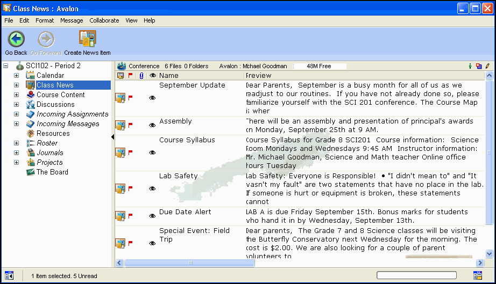Toggle the eye icon for Lab Safety
The image size is (496, 284).
[152, 189]
